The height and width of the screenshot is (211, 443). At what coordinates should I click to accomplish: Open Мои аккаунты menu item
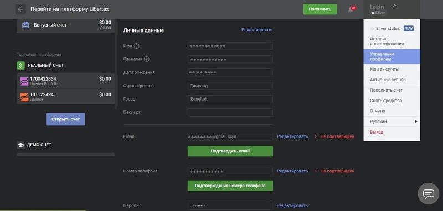(392, 69)
